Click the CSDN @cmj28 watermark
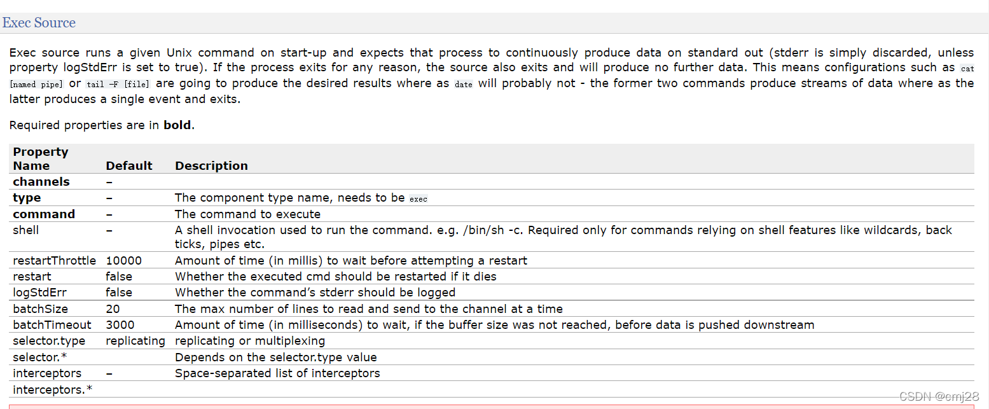Image resolution: width=989 pixels, height=409 pixels. point(939,396)
